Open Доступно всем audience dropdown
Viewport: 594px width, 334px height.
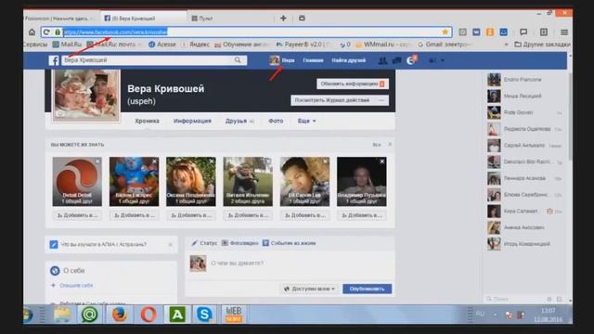pos(309,289)
